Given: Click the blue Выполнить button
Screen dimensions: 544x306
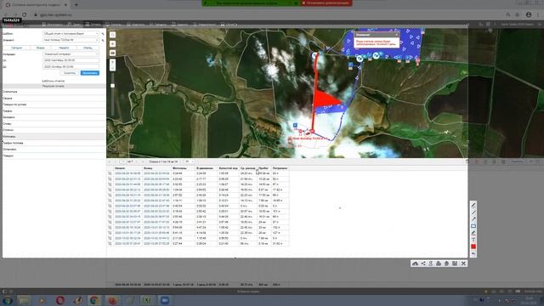Looking at the screenshot, I should pos(90,73).
